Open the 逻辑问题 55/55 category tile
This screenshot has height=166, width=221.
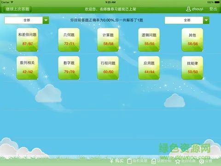(149, 40)
